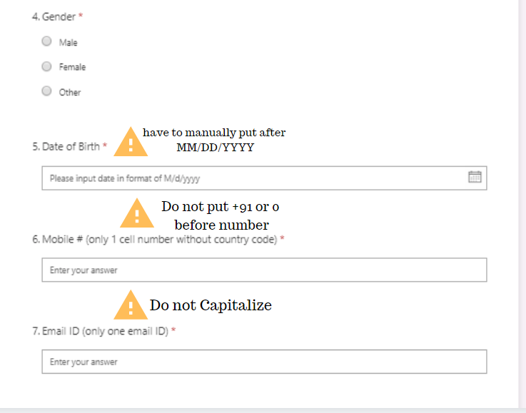This screenshot has width=526, height=413.
Task: Click the Female label text
Action: tap(72, 67)
